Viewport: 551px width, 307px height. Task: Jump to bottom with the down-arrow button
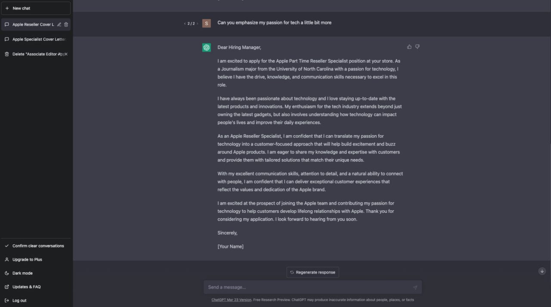click(x=542, y=271)
